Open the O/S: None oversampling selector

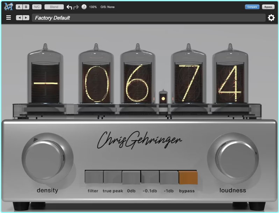(x=108, y=7)
